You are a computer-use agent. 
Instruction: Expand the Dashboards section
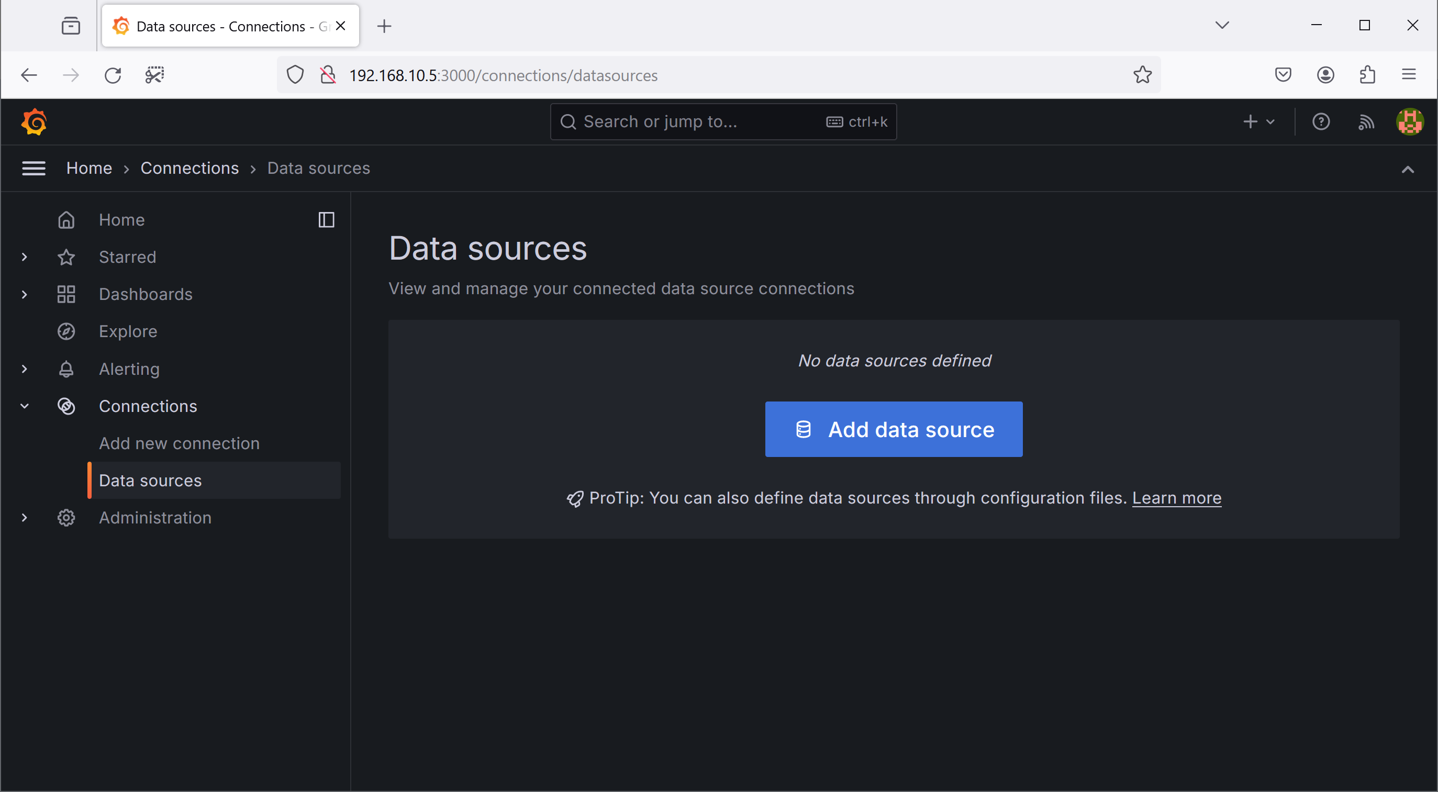[24, 294]
